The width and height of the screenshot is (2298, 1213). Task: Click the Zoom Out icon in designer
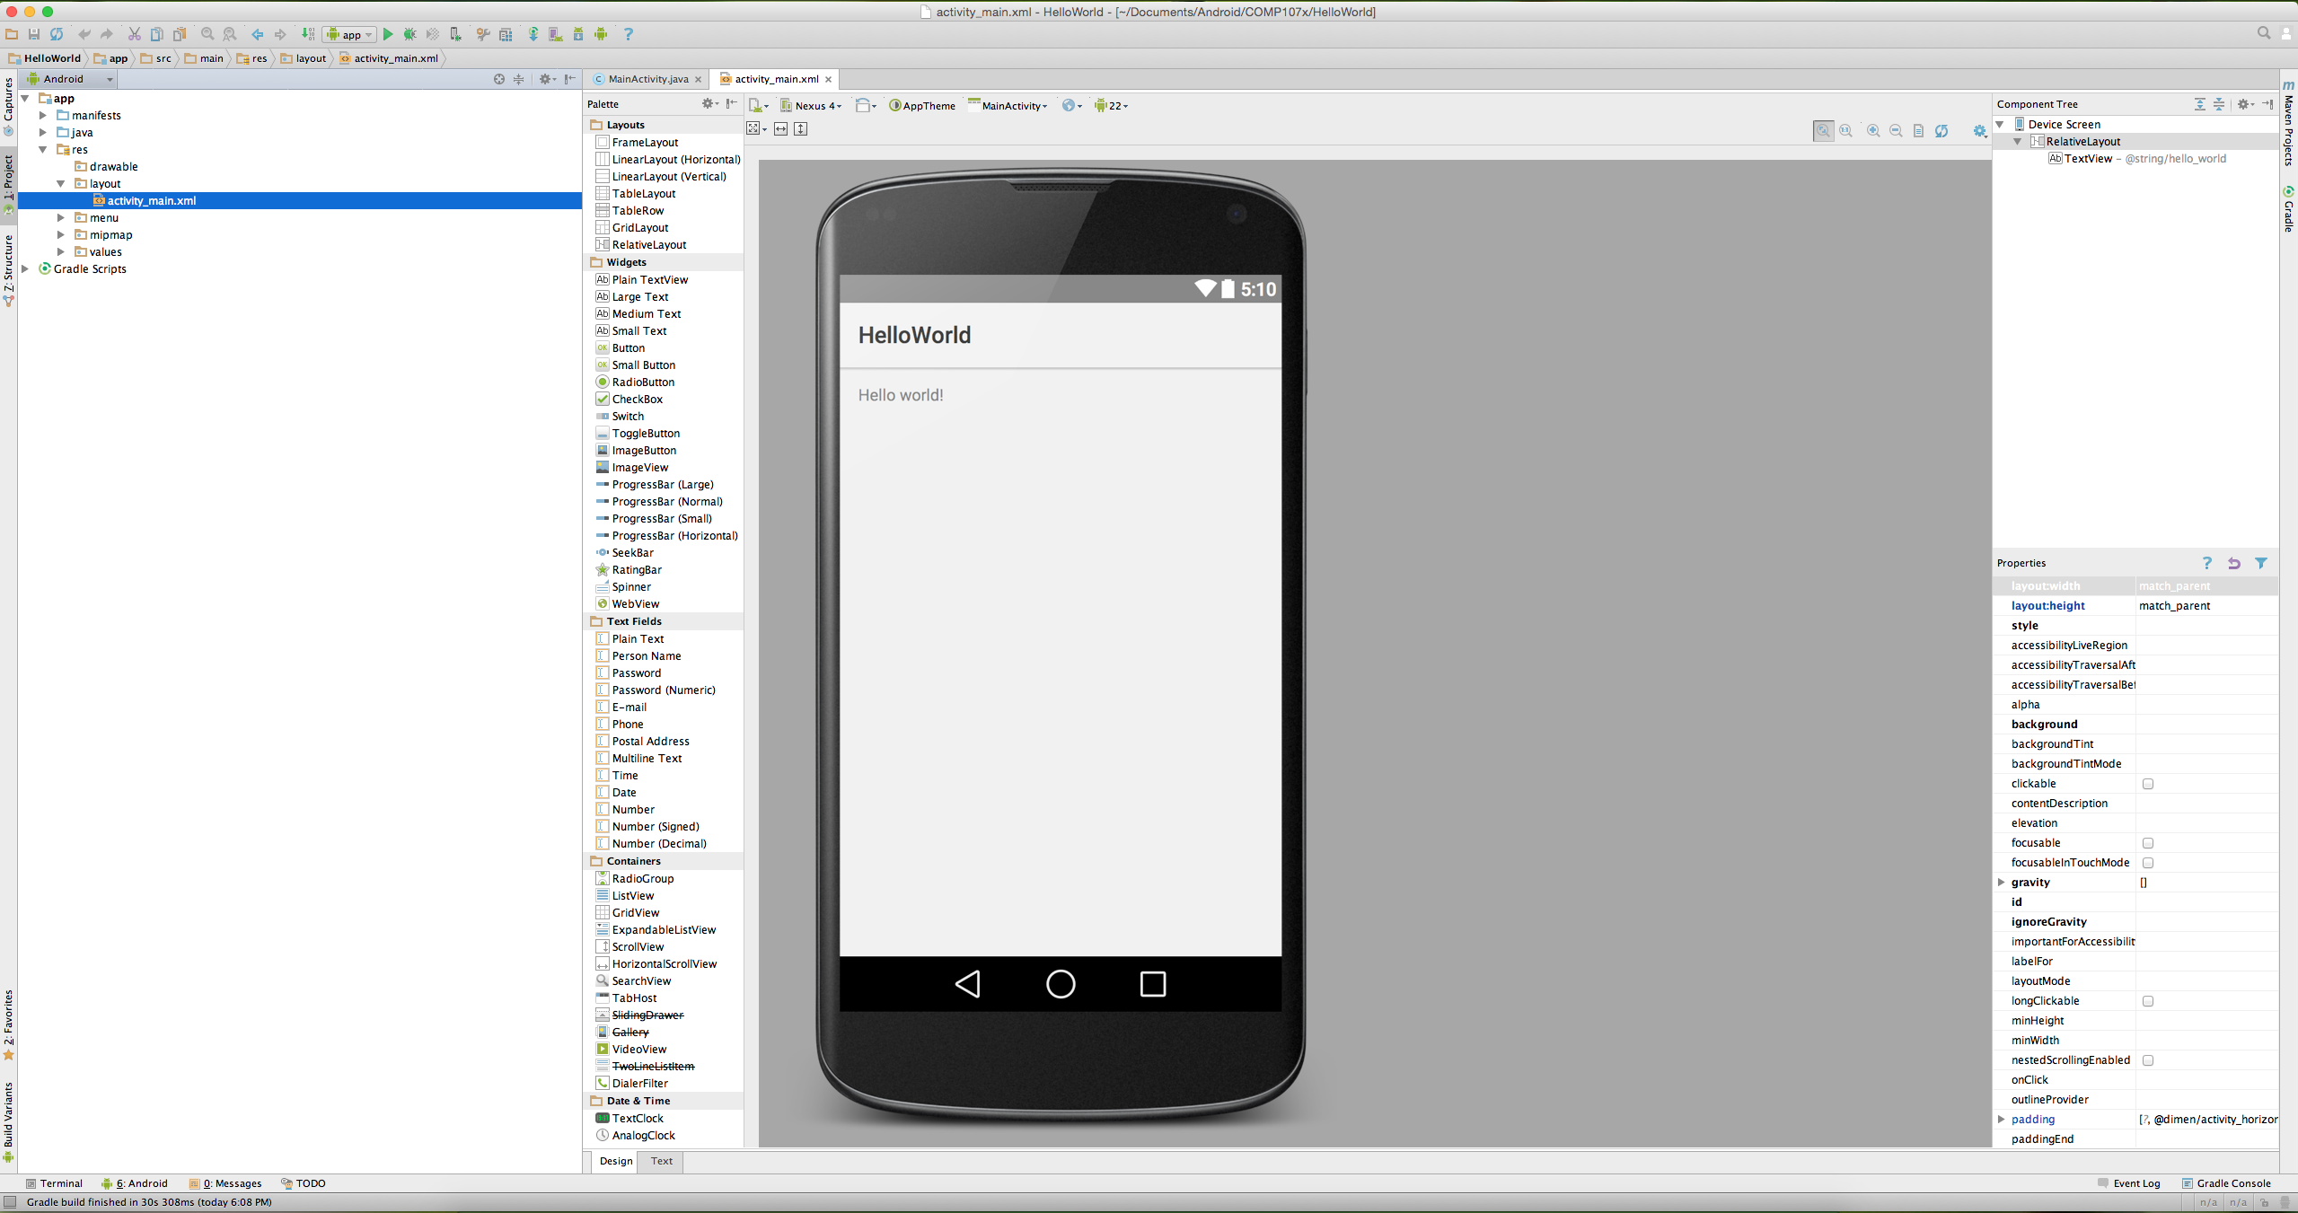click(1896, 131)
